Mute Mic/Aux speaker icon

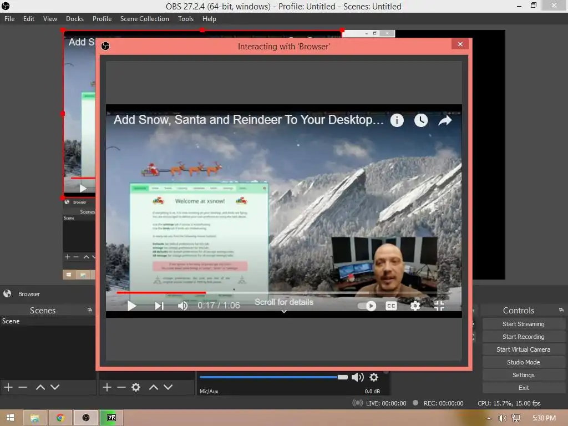click(x=358, y=377)
